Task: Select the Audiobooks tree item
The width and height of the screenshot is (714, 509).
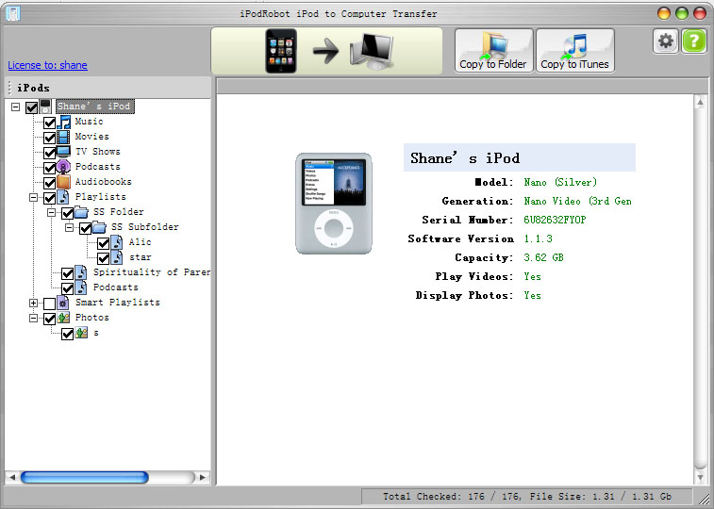Action: (104, 182)
